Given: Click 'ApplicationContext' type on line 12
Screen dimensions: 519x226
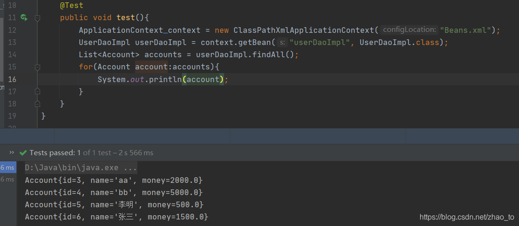Looking at the screenshot, I should (121, 30).
